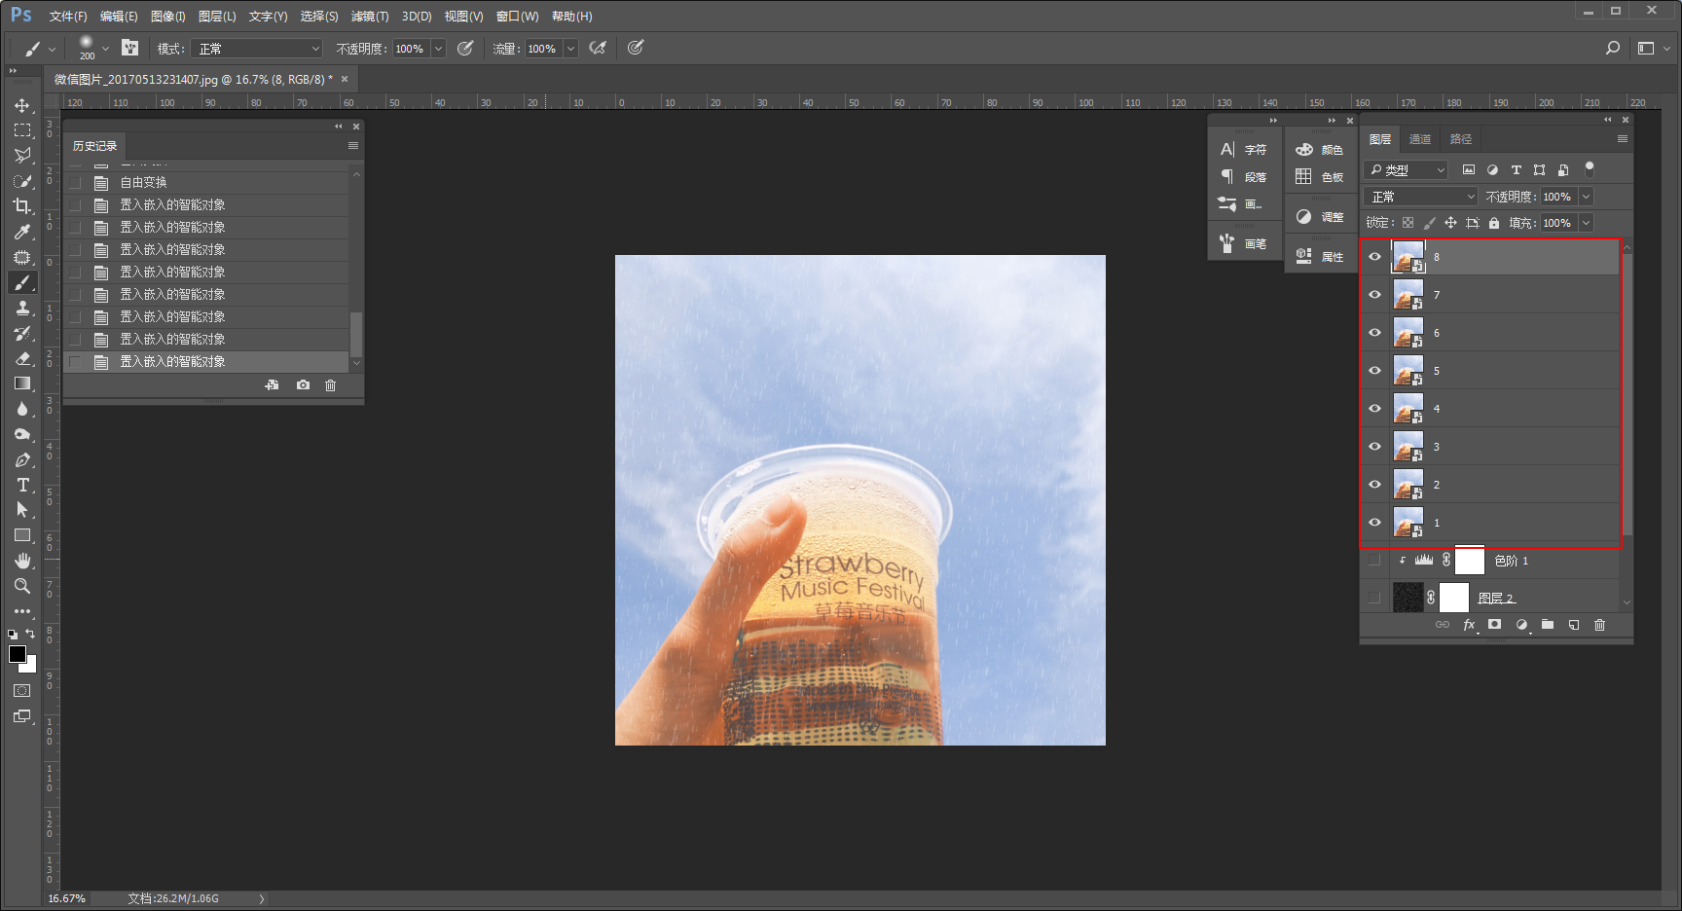Viewport: 1682px width, 911px height.
Task: Select the Rectangle shape tool
Action: coord(22,535)
